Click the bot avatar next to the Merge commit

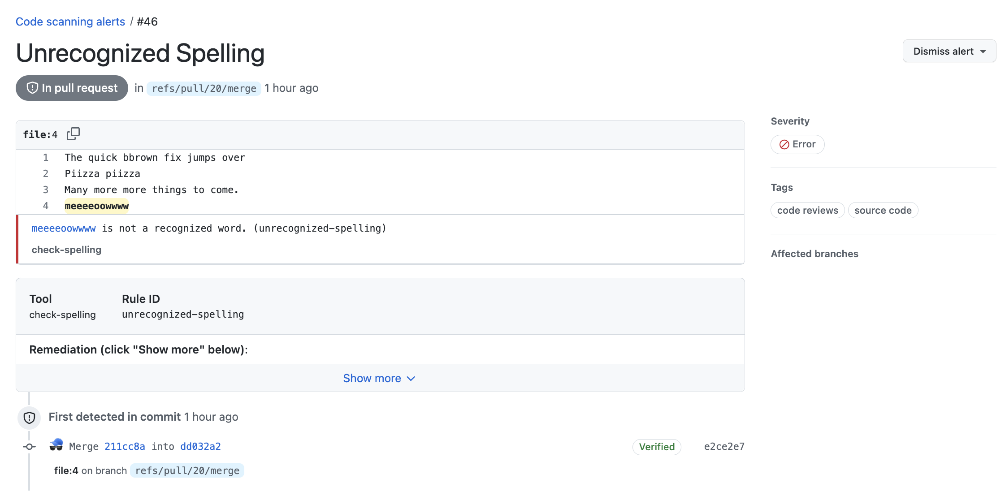(x=56, y=446)
